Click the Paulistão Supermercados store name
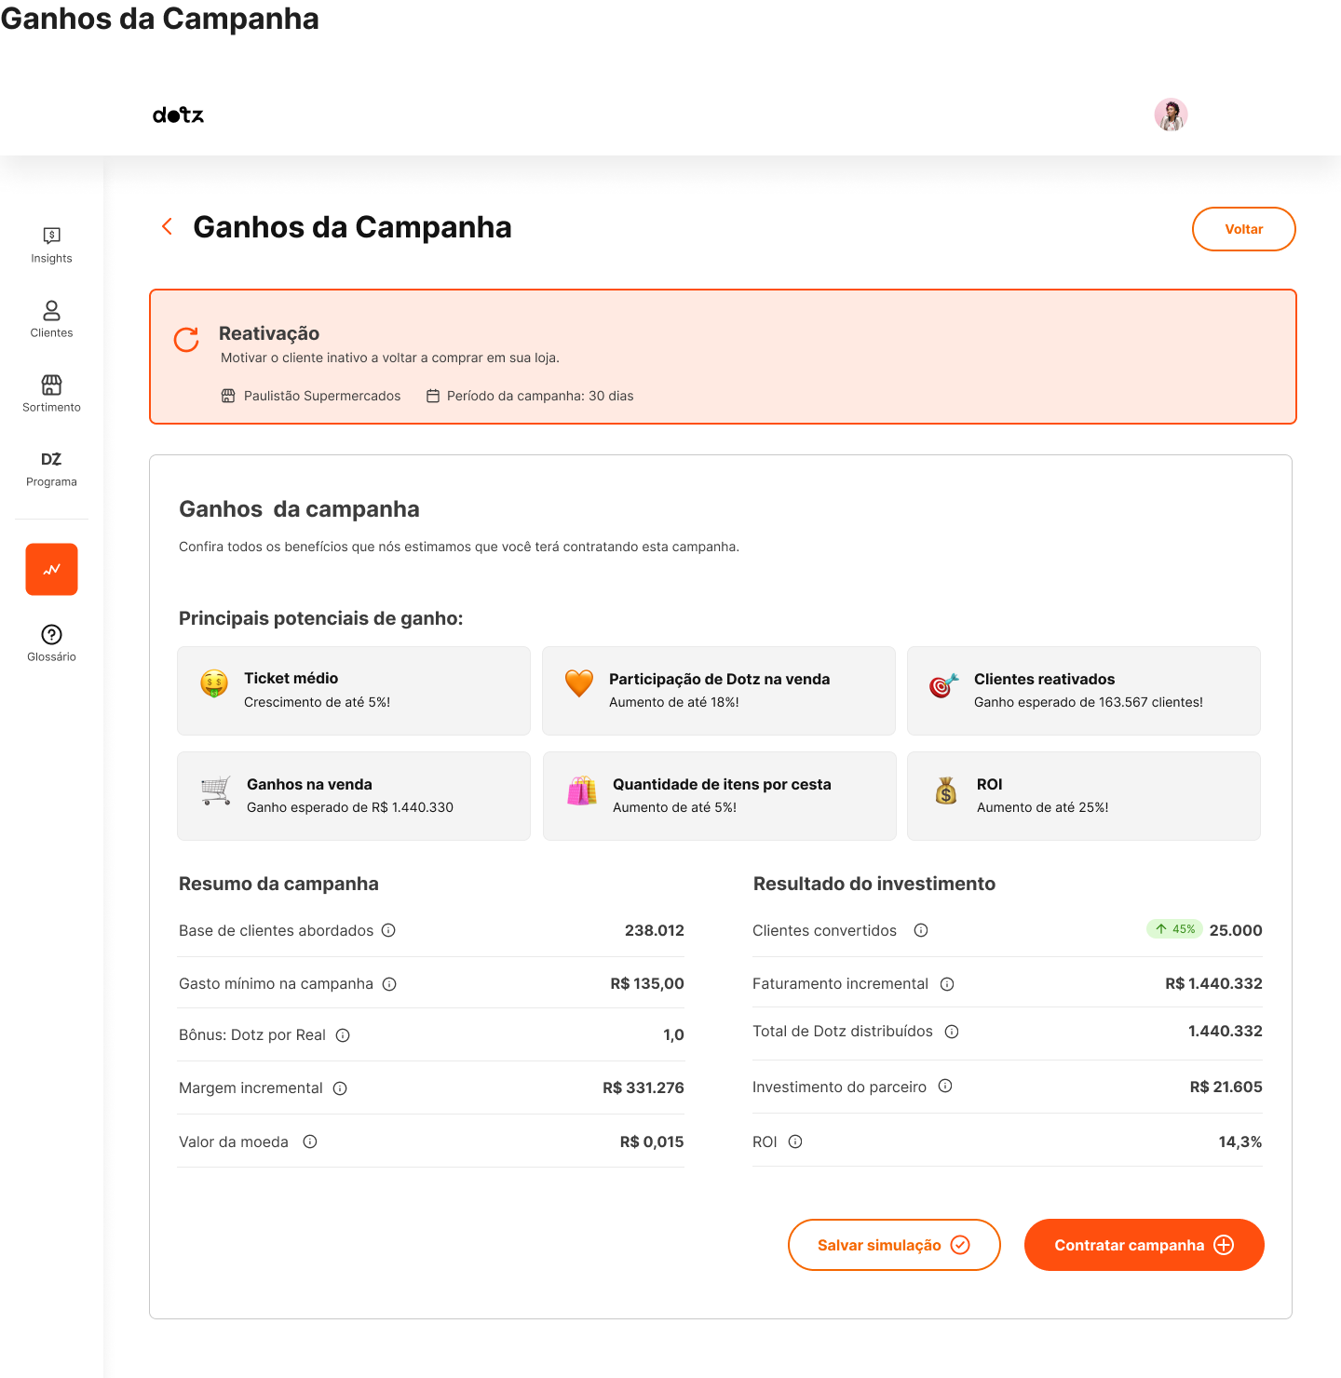Screen dimensions: 1341x1378 coord(322,396)
